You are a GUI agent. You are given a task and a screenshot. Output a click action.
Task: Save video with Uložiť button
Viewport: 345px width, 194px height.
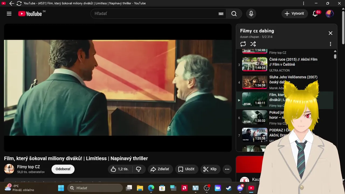click(187, 169)
